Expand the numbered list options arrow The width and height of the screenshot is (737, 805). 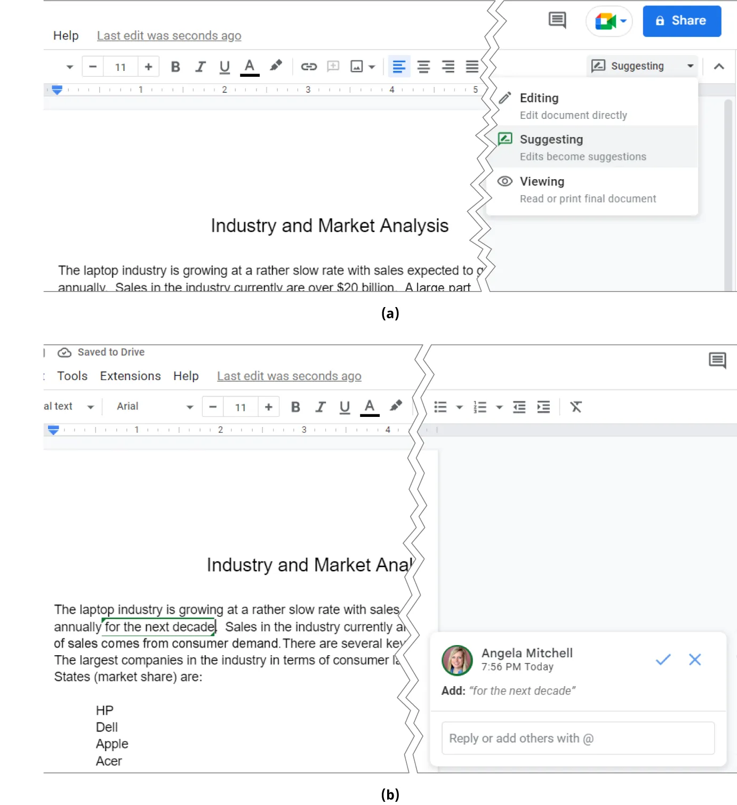(499, 406)
